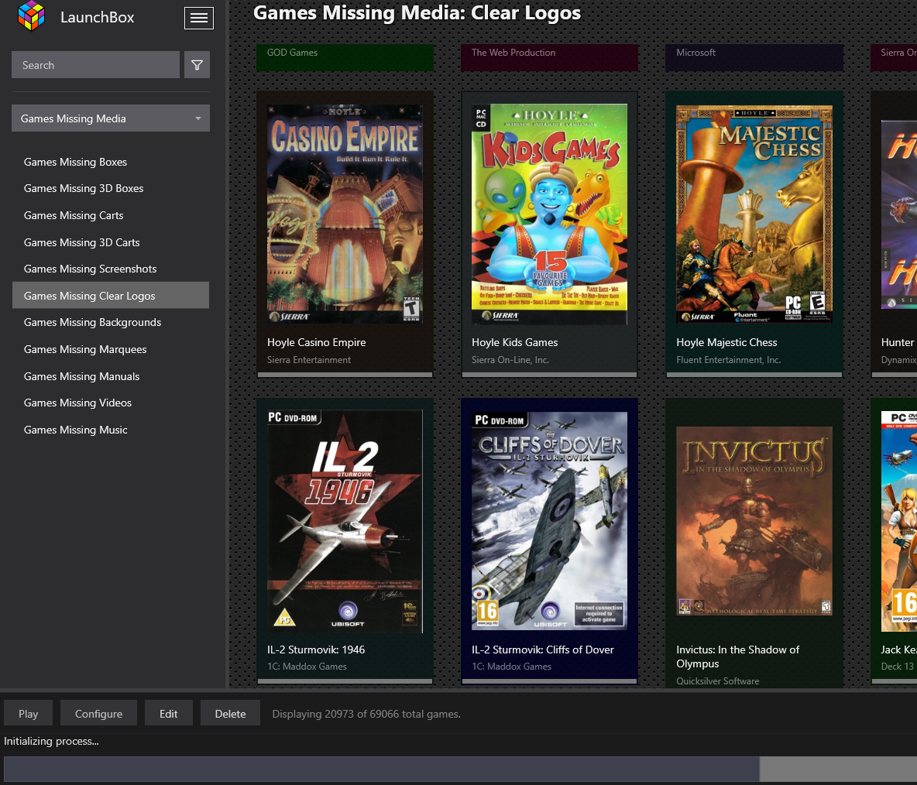Click the filter funnel icon
The height and width of the screenshot is (785, 917).
tap(197, 65)
